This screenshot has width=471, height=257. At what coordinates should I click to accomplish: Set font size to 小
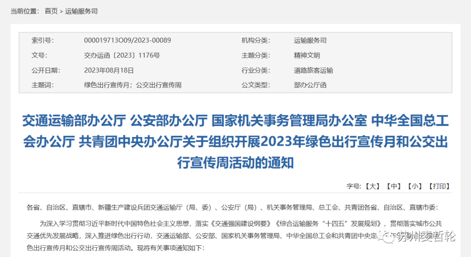[x=415, y=186]
